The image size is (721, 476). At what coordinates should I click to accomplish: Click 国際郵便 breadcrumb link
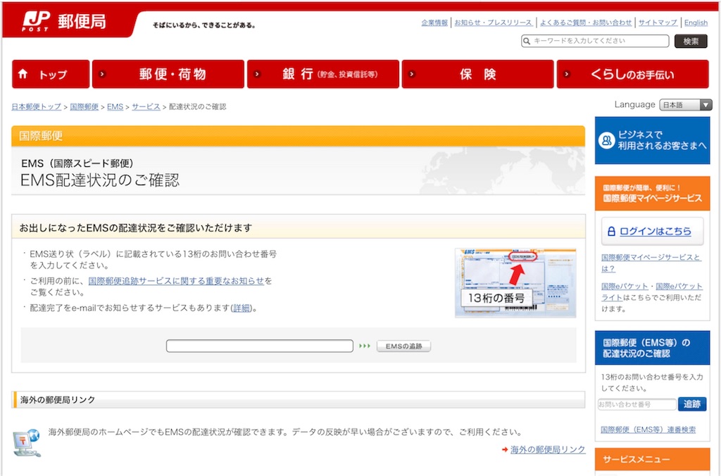tap(84, 107)
